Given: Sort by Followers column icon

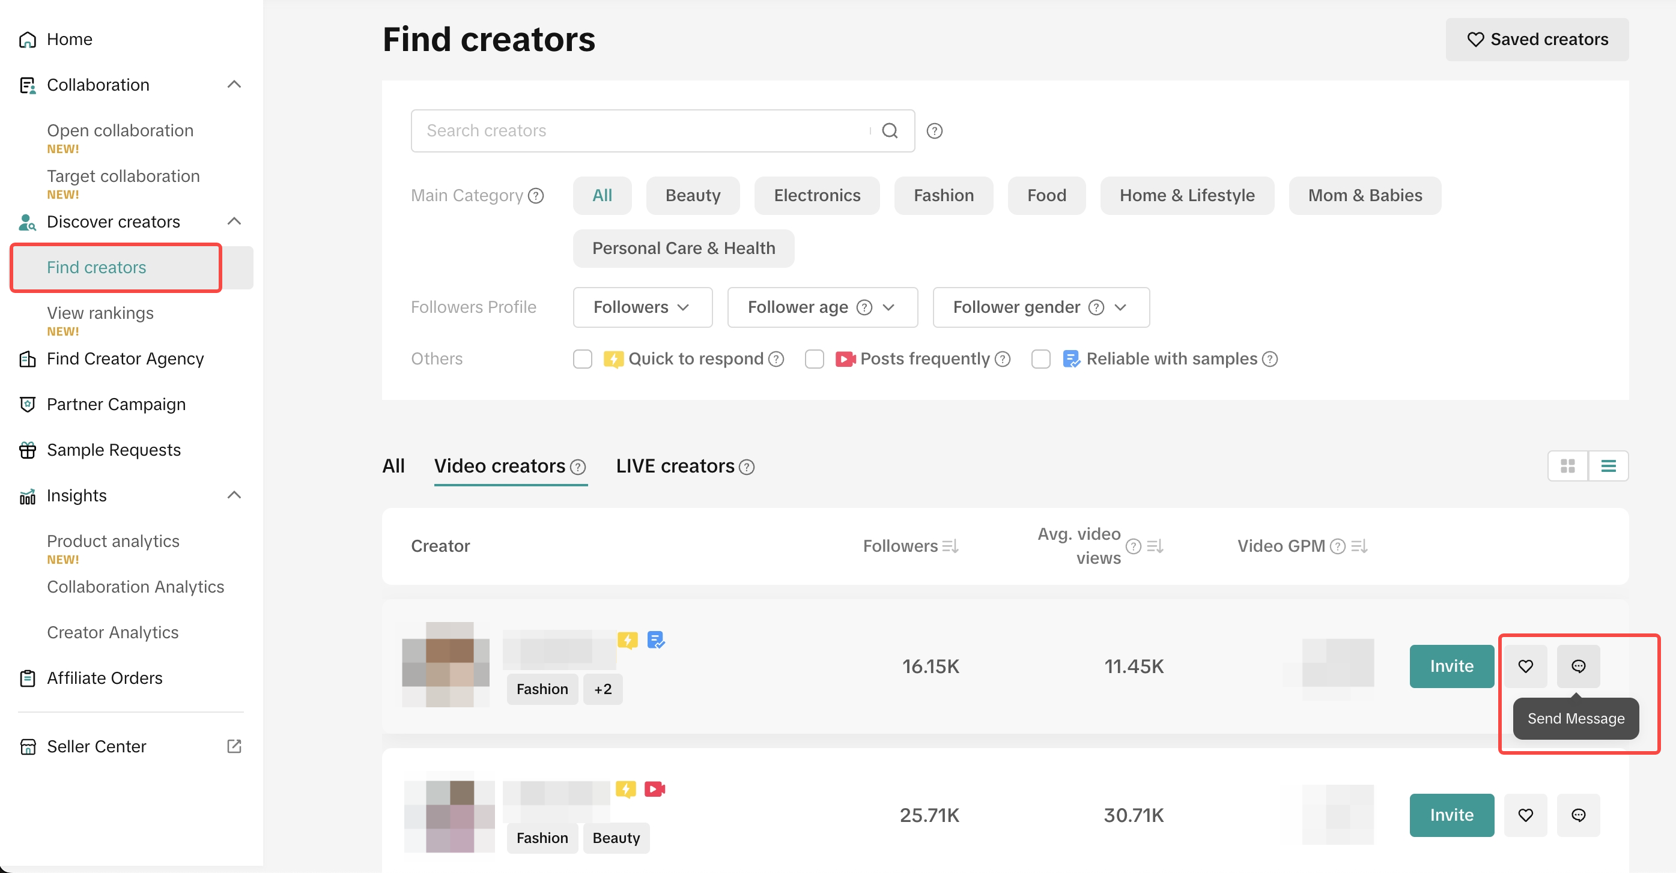Looking at the screenshot, I should pyautogui.click(x=950, y=546).
